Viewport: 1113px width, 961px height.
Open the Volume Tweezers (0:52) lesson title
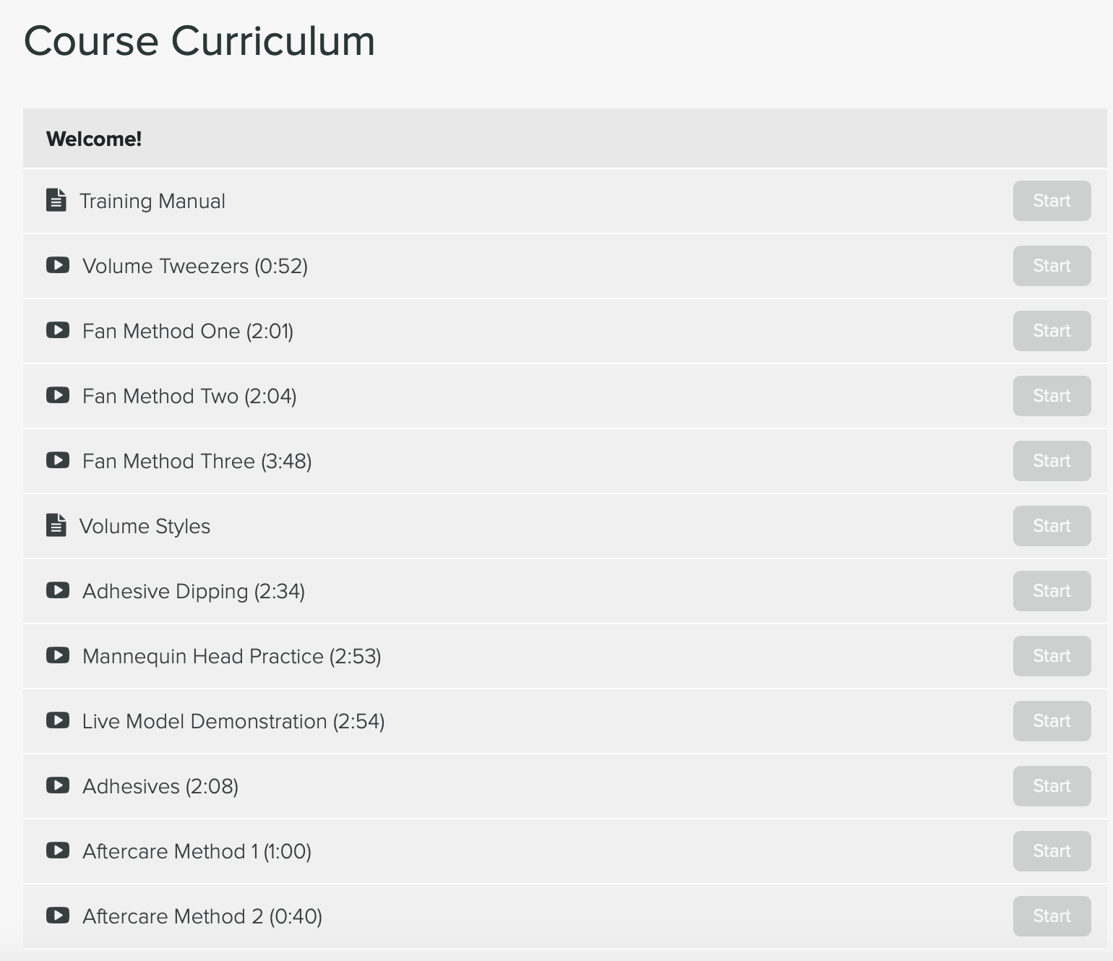pos(195,266)
